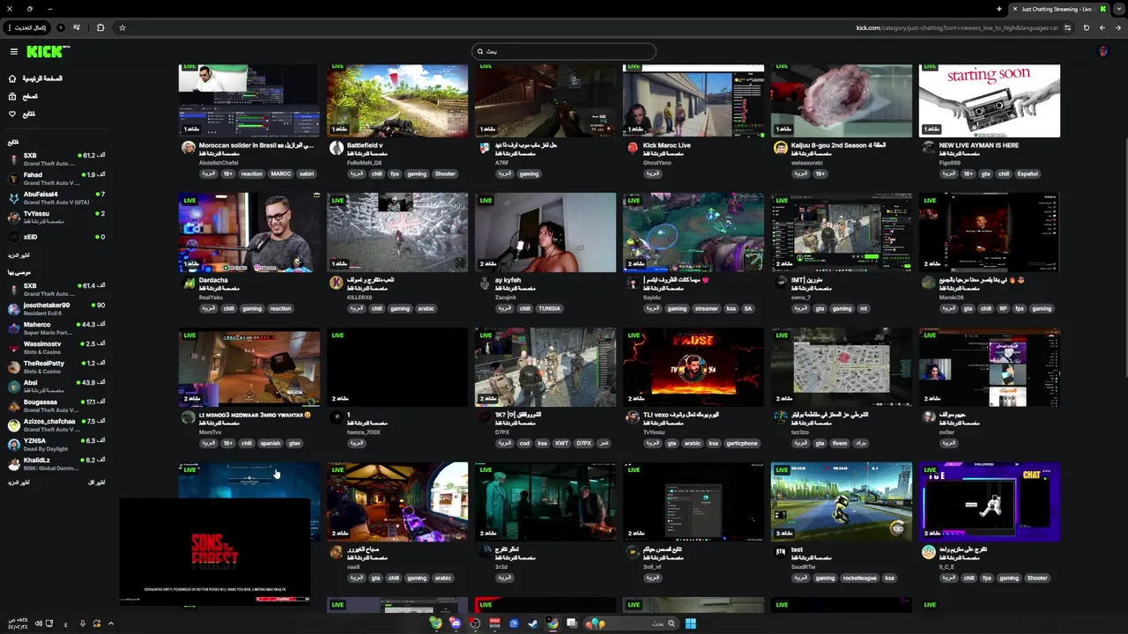
Task: Click Sons of the Forest popup video
Action: (x=214, y=552)
